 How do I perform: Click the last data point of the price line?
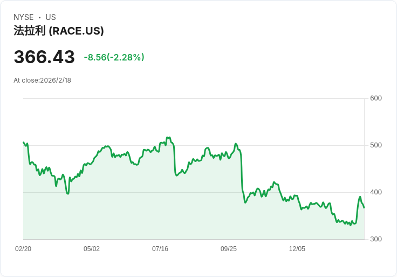pos(364,207)
